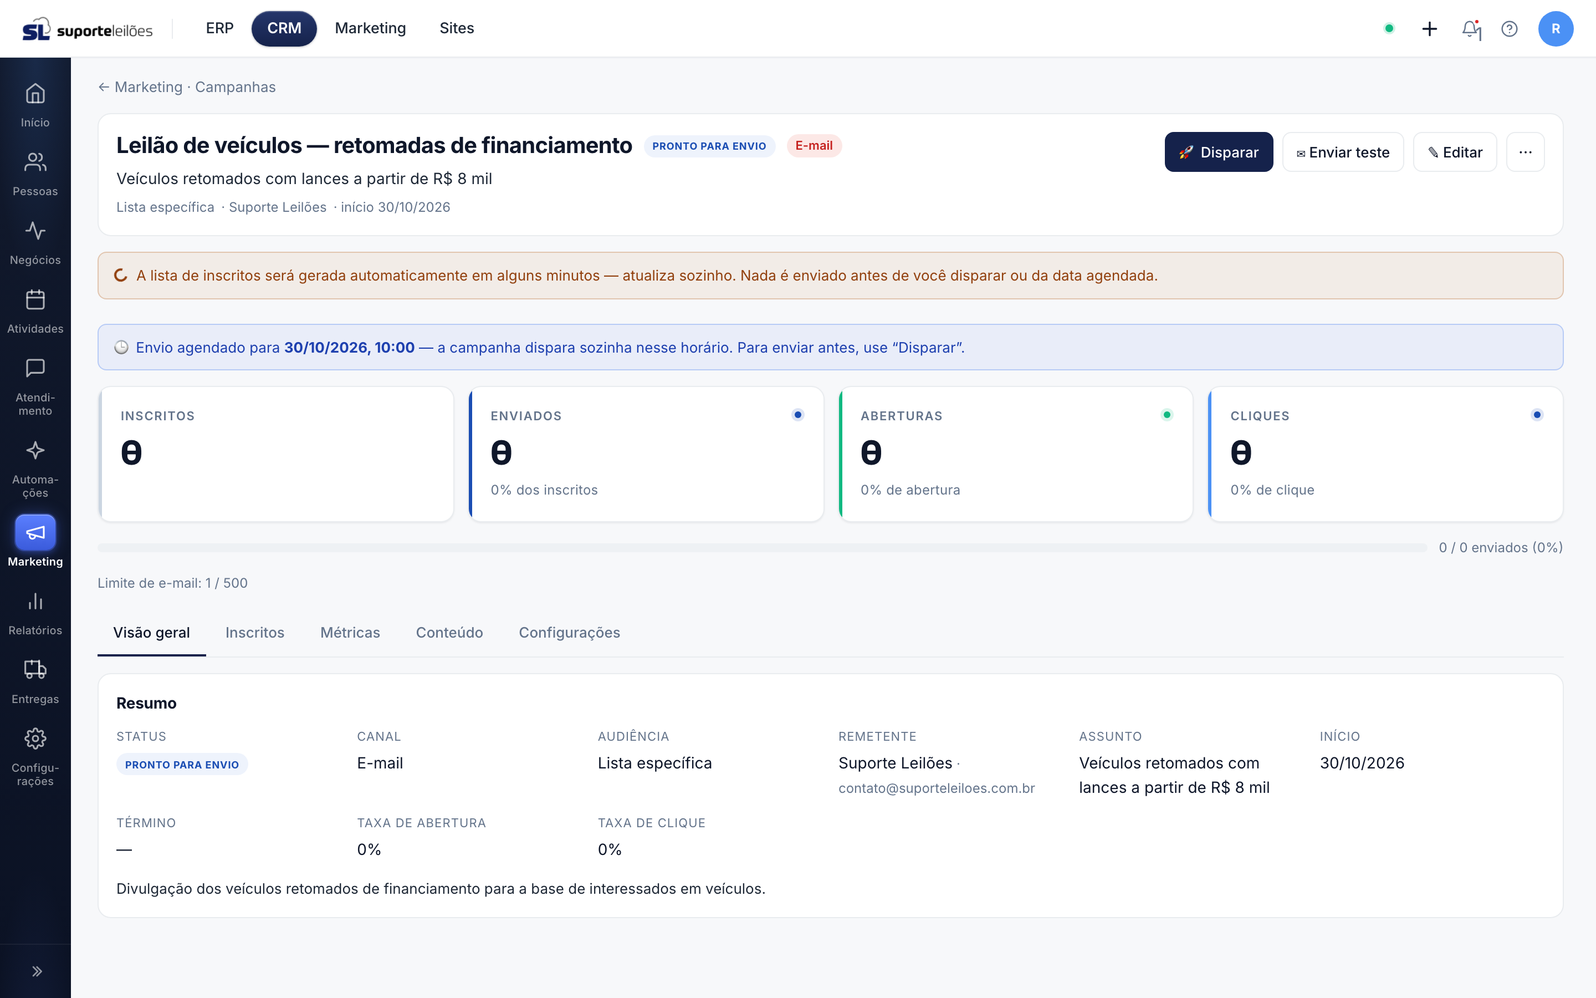
Task: Open the Início home sidebar icon
Action: pos(35,105)
